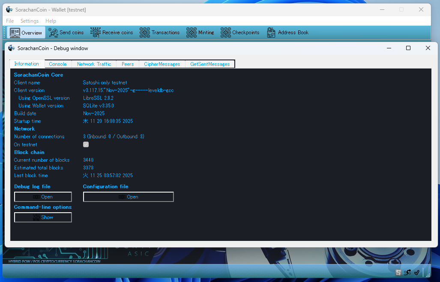Switch to the Network Traffic tab

pos(94,64)
